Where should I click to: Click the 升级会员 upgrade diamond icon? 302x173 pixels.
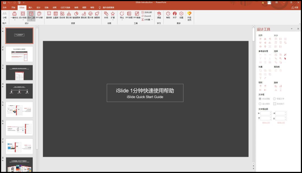point(189,13)
